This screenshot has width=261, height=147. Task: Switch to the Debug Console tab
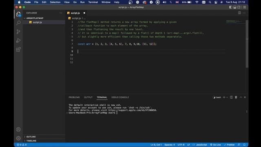pyautogui.click(x=120, y=97)
